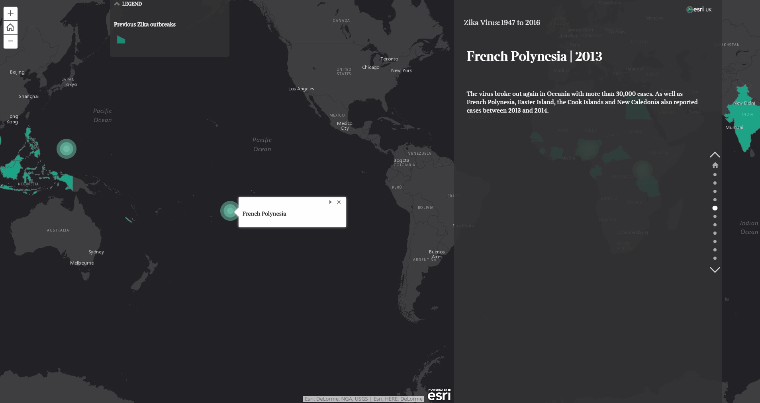760x403 pixels.
Task: Collapse the Legend panel chevron
Action: tap(117, 4)
